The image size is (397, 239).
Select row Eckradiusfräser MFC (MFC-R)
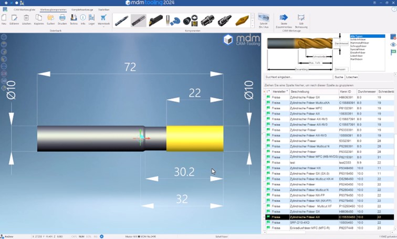[x=330, y=228]
